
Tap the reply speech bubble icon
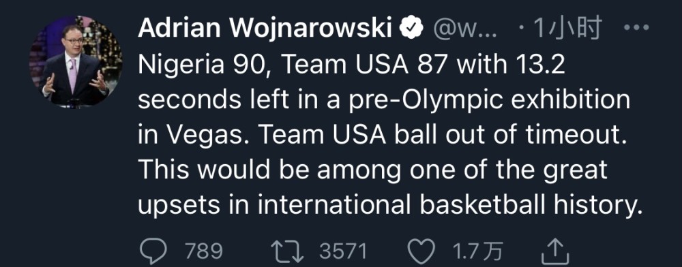pyautogui.click(x=153, y=251)
